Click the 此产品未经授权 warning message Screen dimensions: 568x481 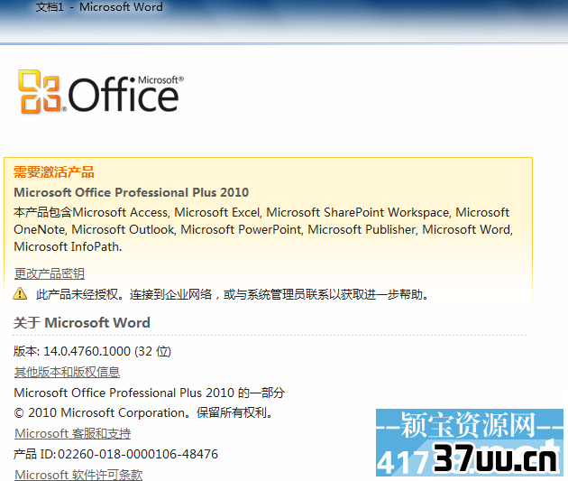233,294
